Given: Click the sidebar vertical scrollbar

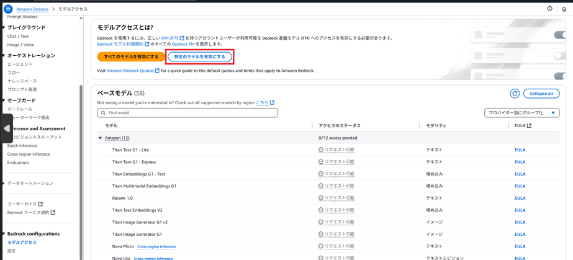Looking at the screenshot, I should click(81, 172).
